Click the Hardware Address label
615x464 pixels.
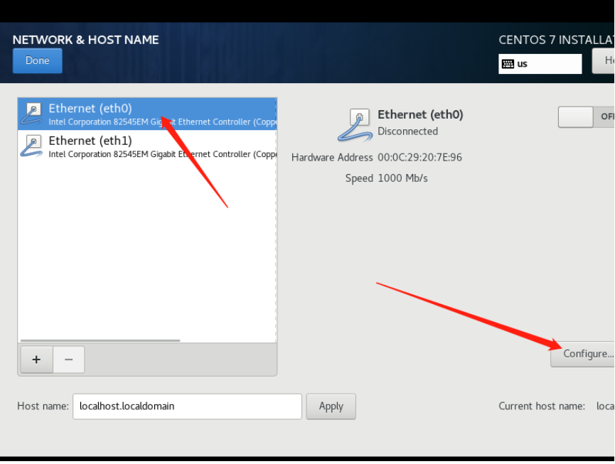(332, 158)
